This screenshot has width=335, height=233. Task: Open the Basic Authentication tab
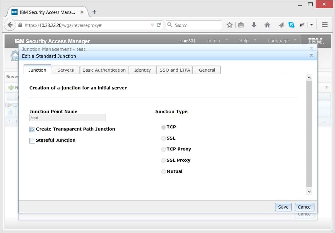[x=104, y=70]
